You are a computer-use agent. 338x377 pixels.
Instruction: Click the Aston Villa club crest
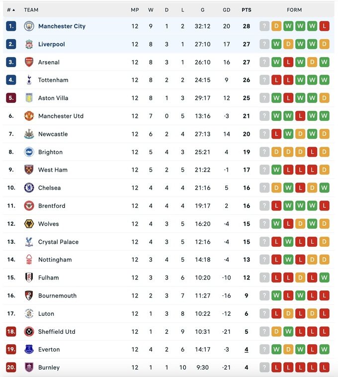tap(29, 98)
